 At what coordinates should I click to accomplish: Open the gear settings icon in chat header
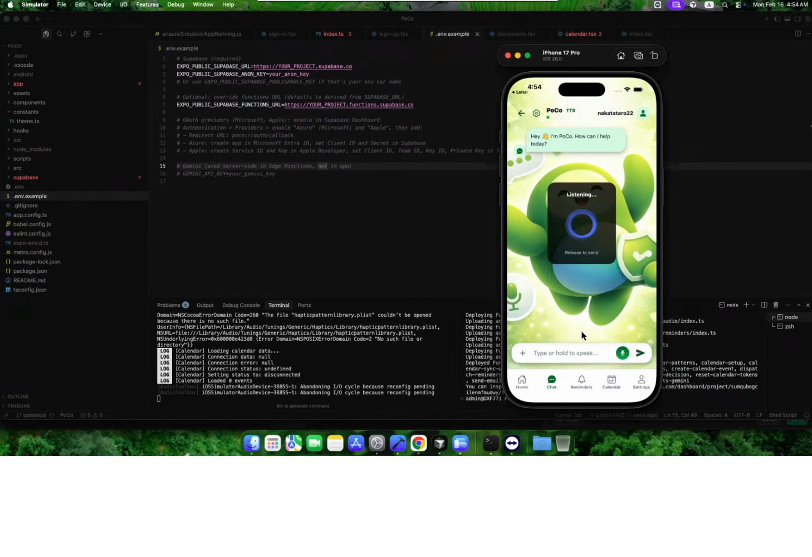click(536, 113)
